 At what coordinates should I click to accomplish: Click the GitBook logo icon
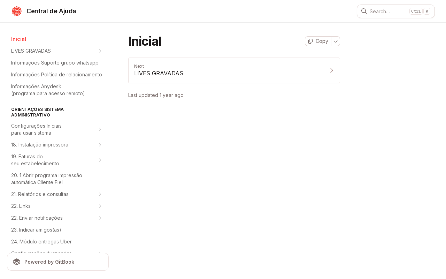coord(17,262)
